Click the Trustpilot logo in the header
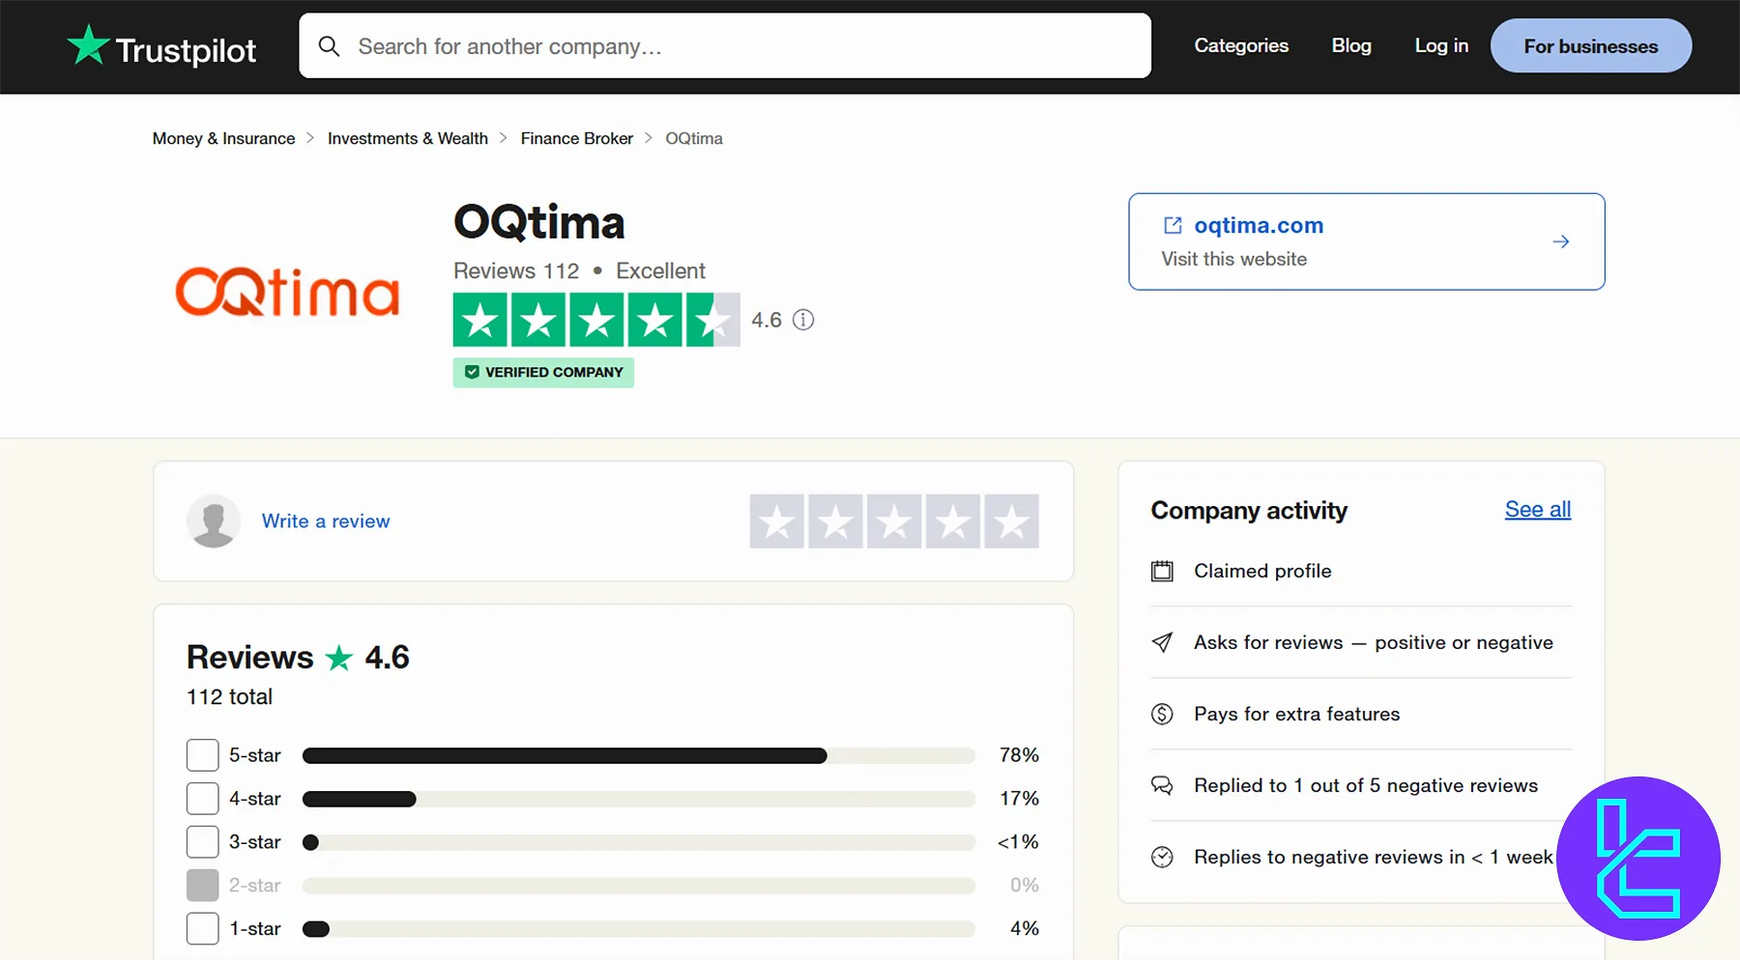The image size is (1740, 960). 161,46
